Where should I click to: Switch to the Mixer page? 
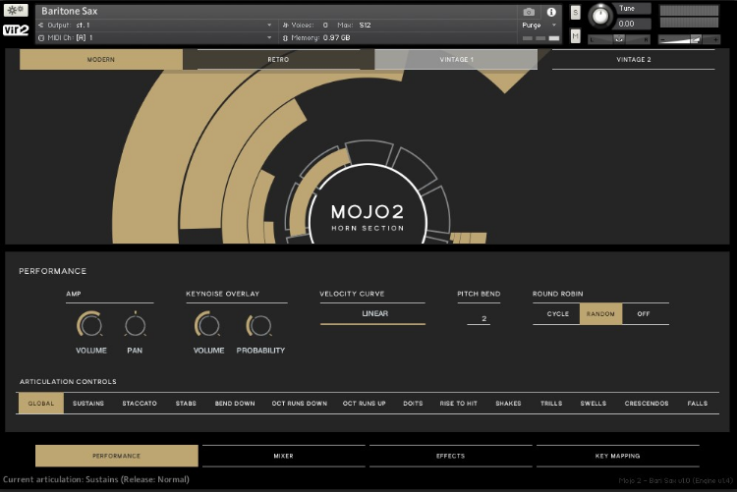pos(283,456)
